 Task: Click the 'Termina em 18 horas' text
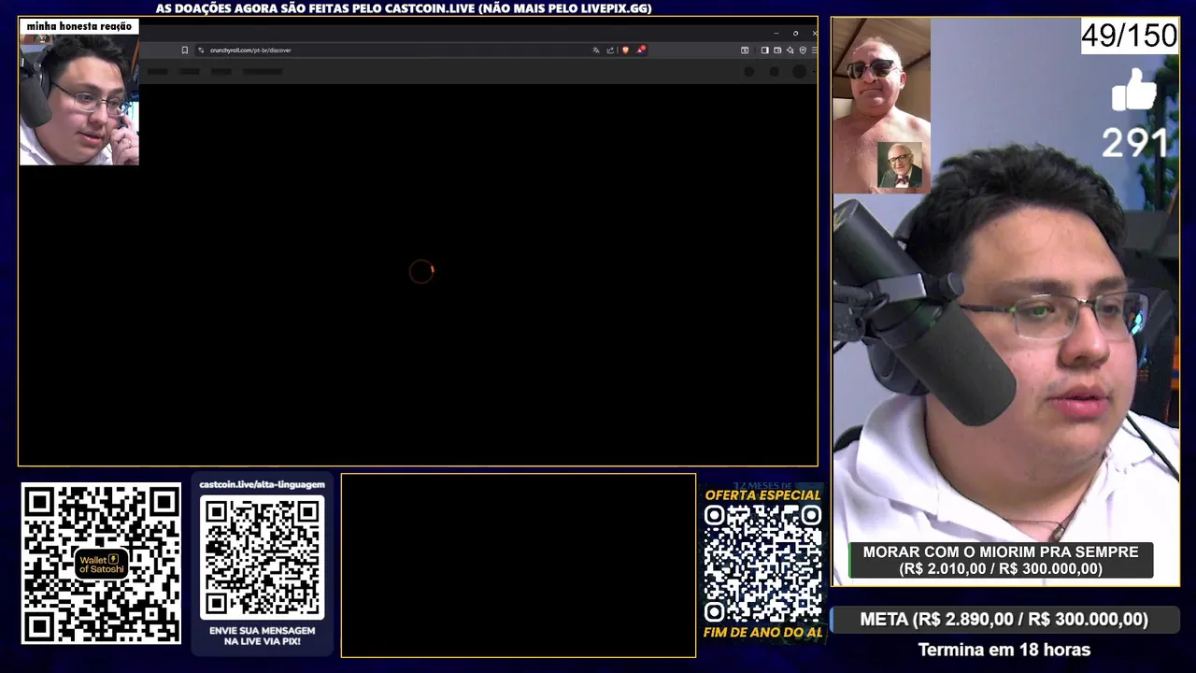pos(1004,650)
